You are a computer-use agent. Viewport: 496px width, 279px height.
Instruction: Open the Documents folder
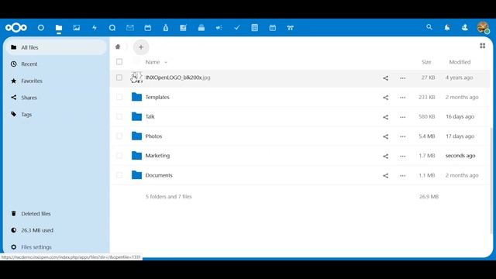(159, 175)
